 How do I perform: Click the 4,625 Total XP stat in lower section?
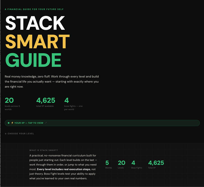pos(156,164)
